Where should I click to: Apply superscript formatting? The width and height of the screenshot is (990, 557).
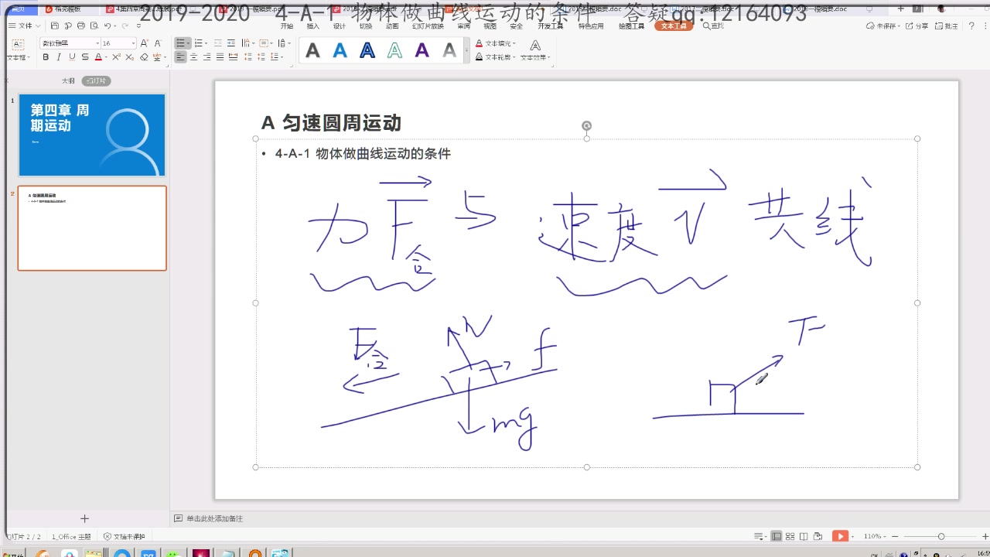pos(116,56)
